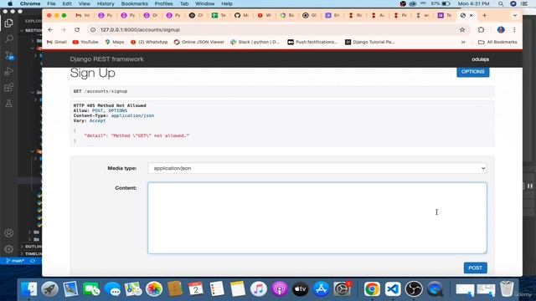The image size is (536, 301).
Task: Open Calendar from the Dock
Action: coord(196,289)
